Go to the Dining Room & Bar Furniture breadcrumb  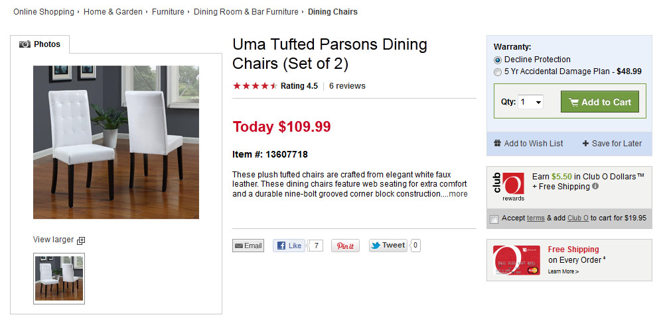coord(246,12)
